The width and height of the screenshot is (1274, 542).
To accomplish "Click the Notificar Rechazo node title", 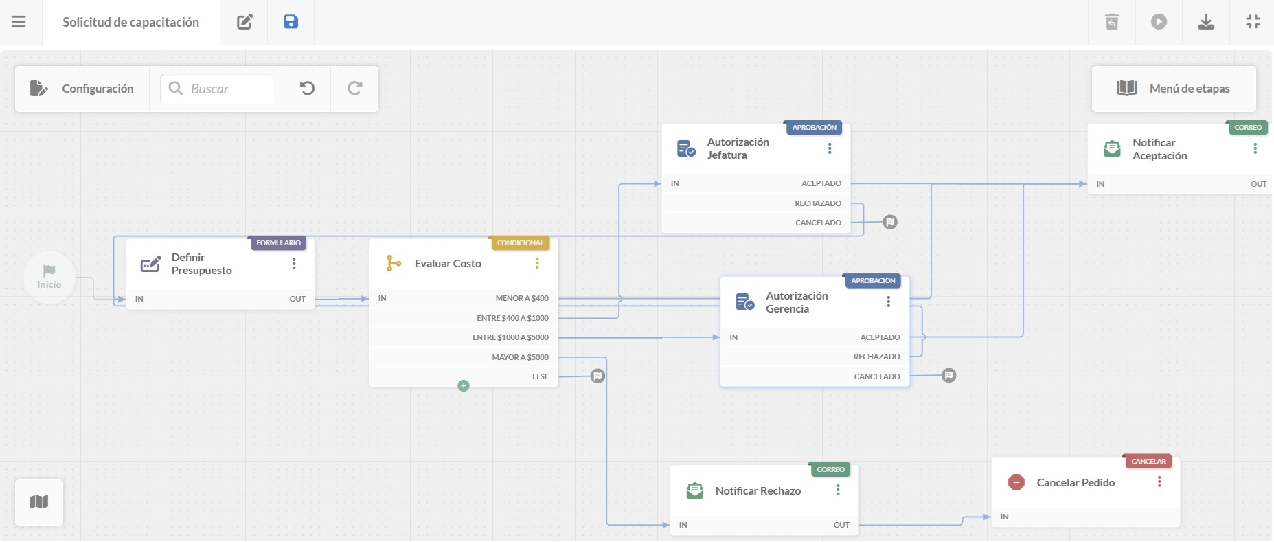I will [x=758, y=490].
